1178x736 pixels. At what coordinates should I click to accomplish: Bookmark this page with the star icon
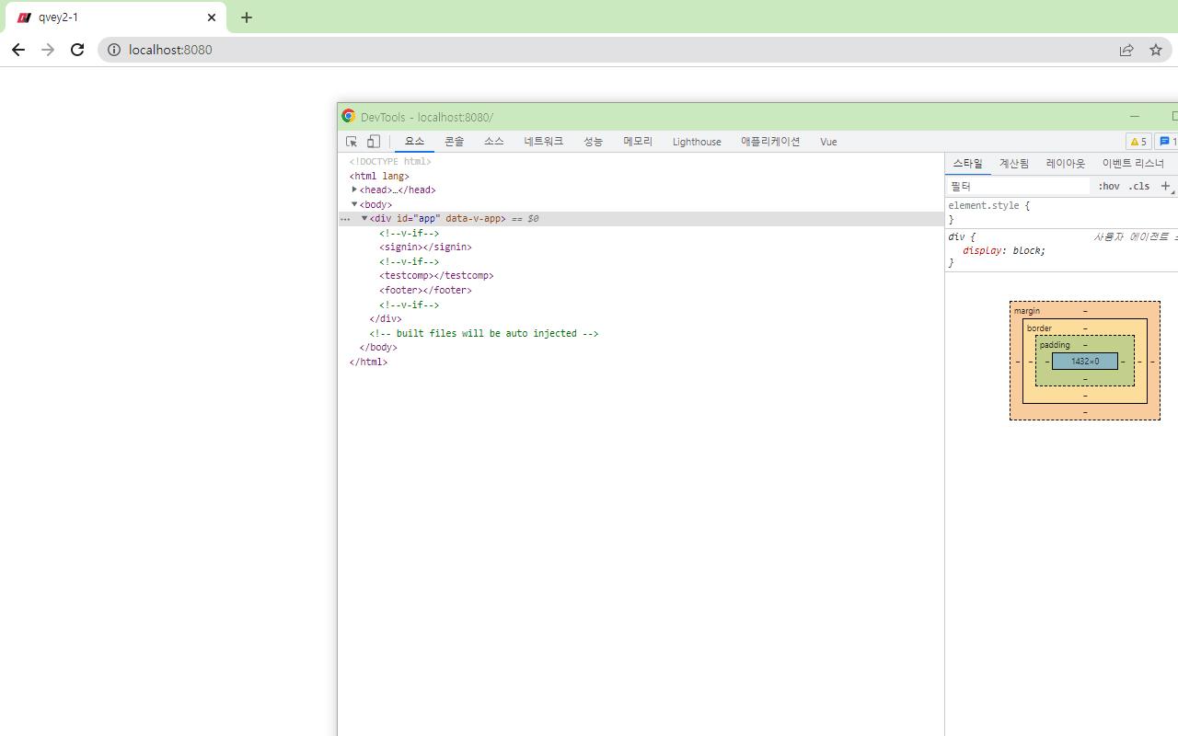coord(1156,50)
